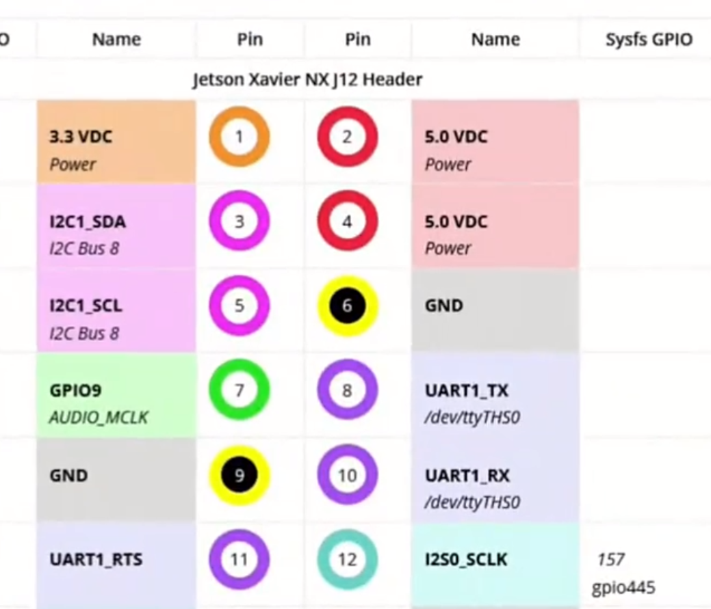Click the Jetson Xavier NX J12 Header title

[x=307, y=80]
